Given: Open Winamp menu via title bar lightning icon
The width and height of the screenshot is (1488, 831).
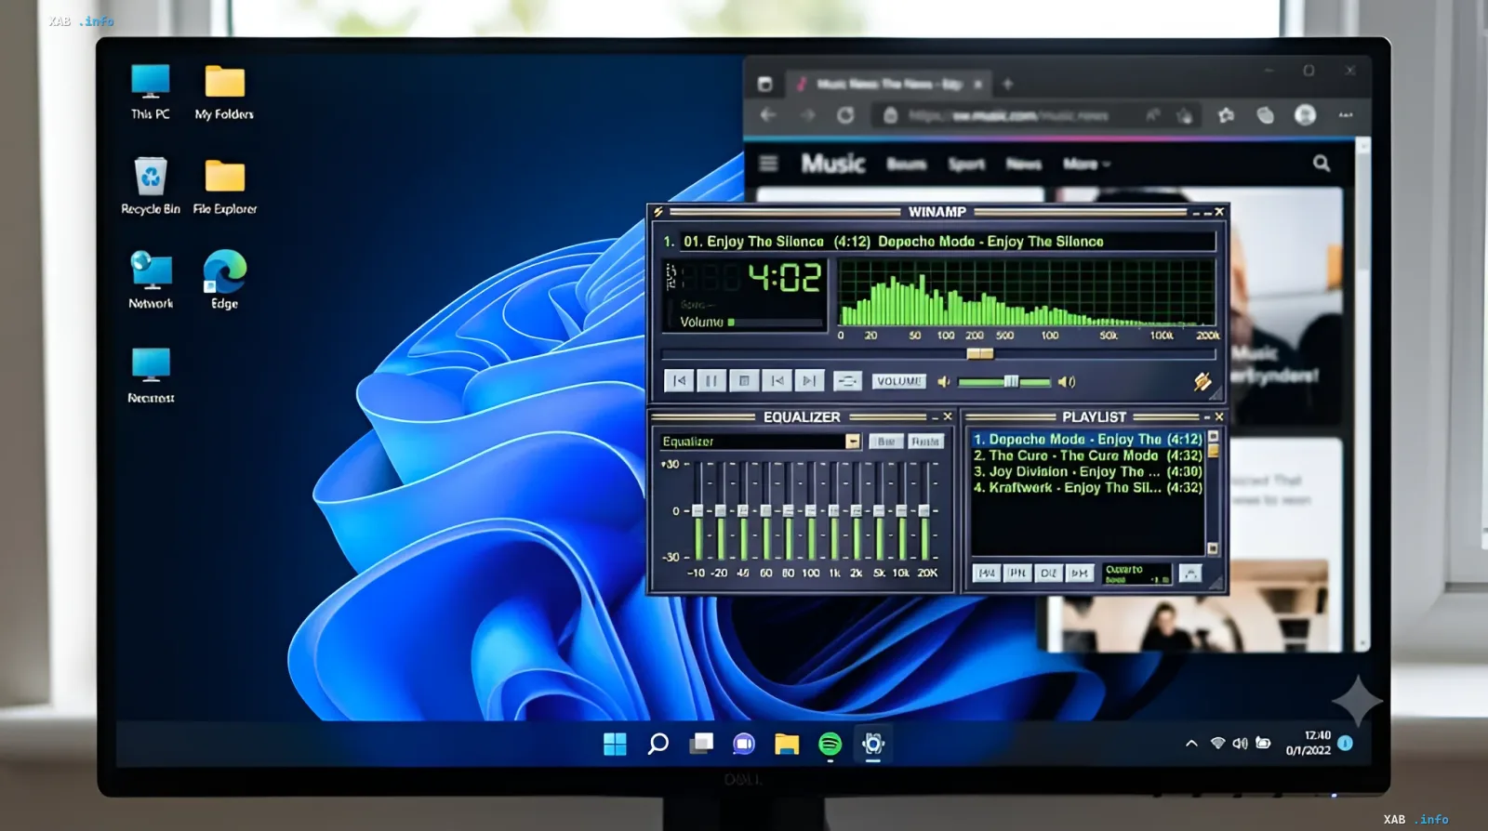Looking at the screenshot, I should click(658, 212).
